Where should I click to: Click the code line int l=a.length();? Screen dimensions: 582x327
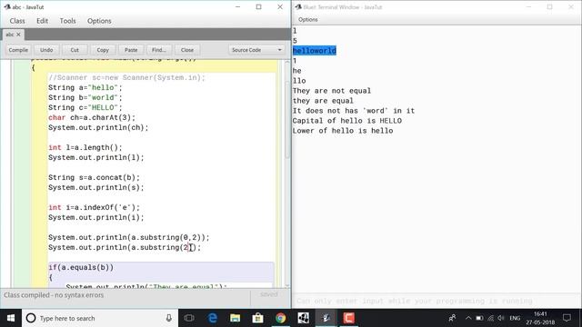coord(85,147)
